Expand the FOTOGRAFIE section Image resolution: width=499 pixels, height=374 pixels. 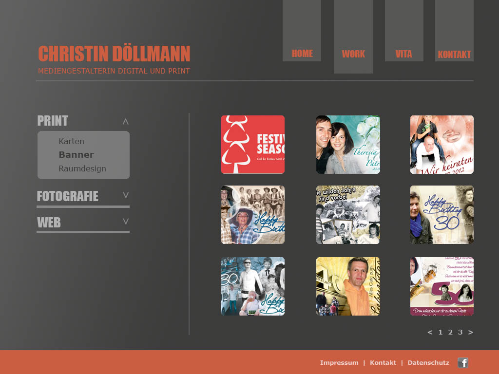pyautogui.click(x=126, y=195)
